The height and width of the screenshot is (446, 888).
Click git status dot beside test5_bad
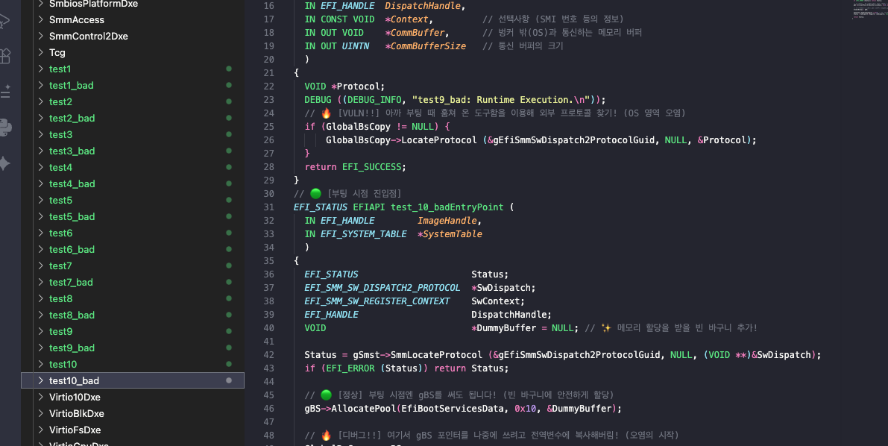[229, 216]
